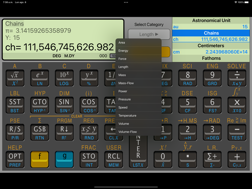Choose Volume from the category list
The height and width of the screenshot is (189, 252).
138,124
